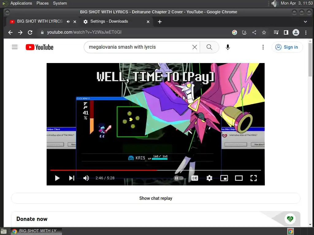
Task: Mute the video volume speaker icon
Action: click(x=86, y=178)
